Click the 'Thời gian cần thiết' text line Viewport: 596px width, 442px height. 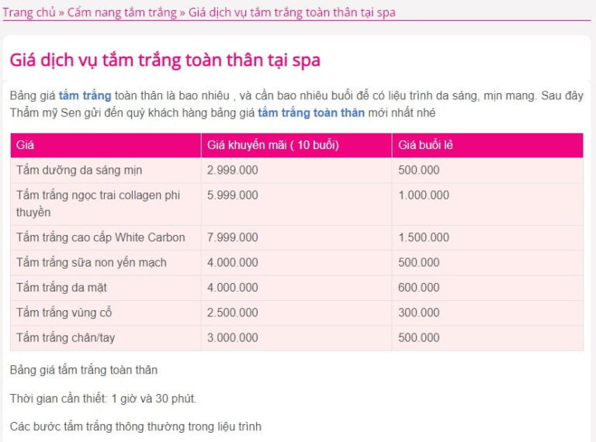point(103,399)
